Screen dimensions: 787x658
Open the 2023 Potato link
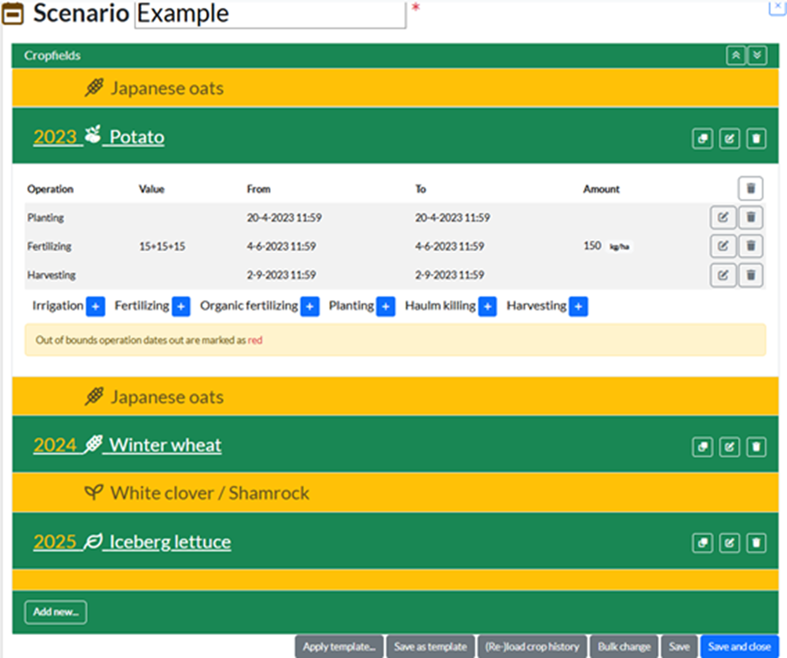pyautogui.click(x=99, y=137)
